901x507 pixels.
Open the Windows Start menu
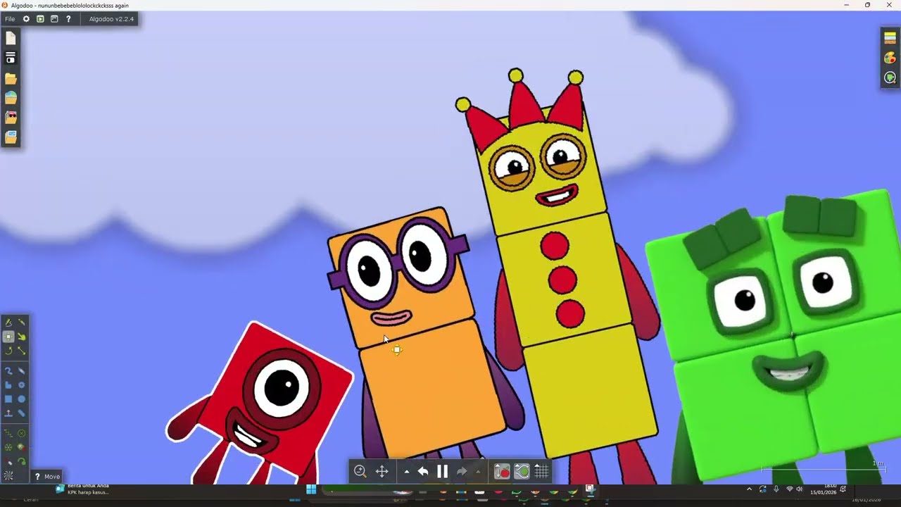tap(311, 489)
